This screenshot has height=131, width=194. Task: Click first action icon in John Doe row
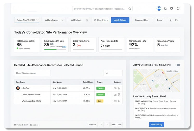115,88
